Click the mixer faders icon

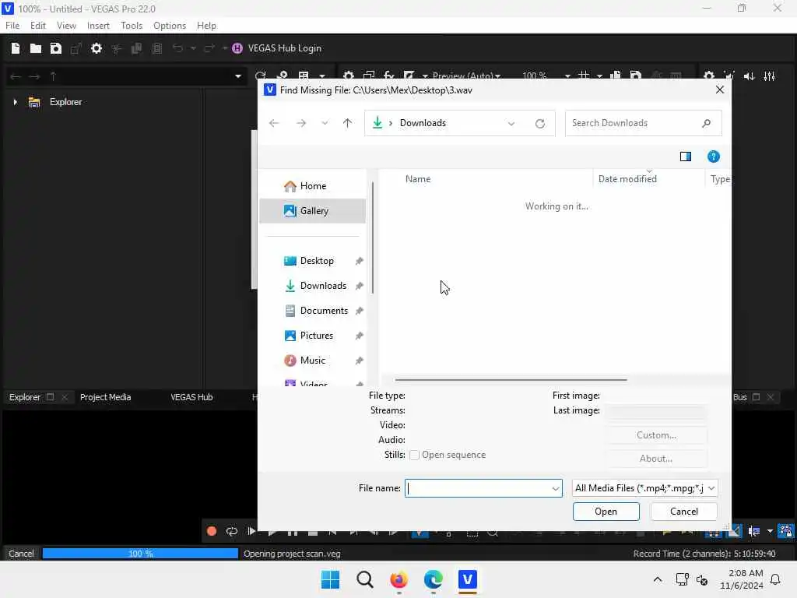click(x=770, y=76)
